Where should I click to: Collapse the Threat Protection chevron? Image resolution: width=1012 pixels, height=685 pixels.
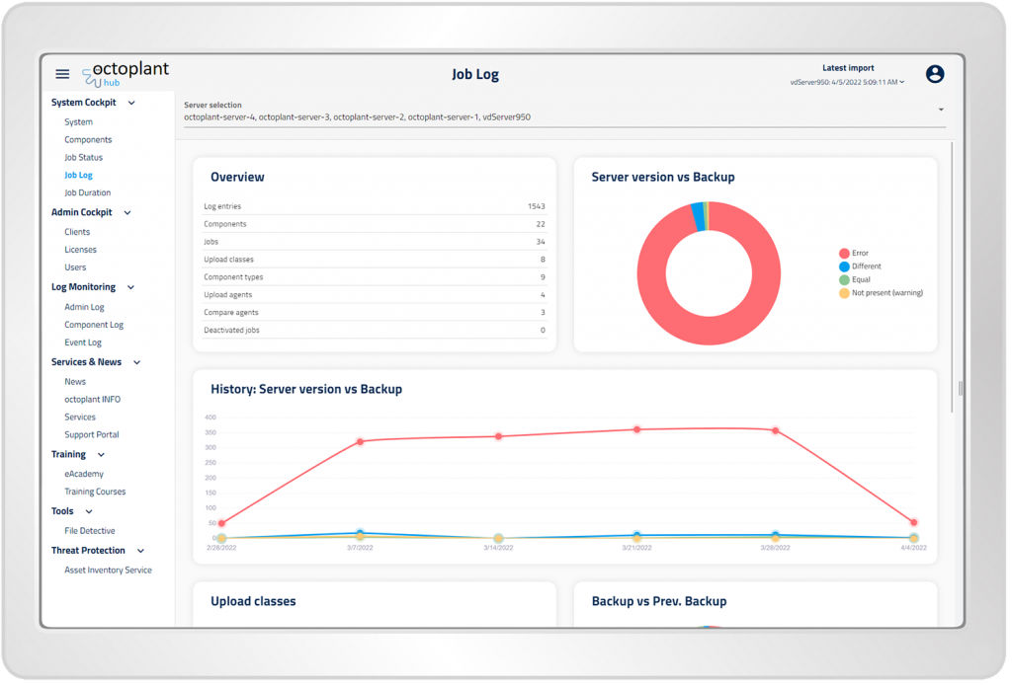(140, 551)
